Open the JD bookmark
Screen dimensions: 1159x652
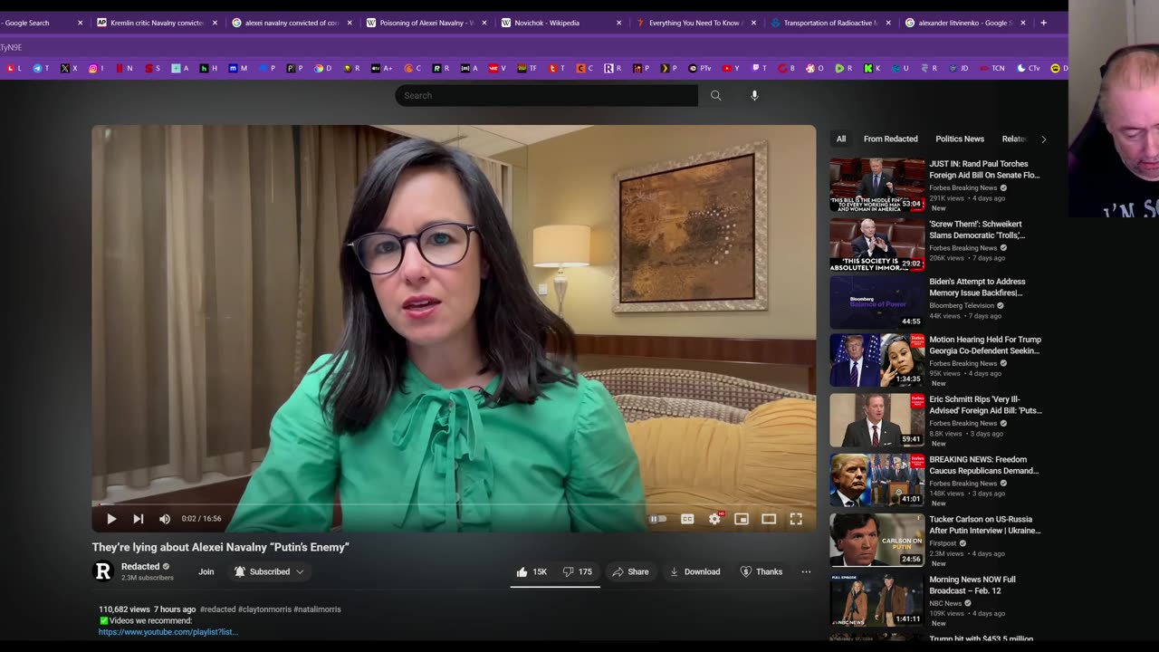coord(958,68)
